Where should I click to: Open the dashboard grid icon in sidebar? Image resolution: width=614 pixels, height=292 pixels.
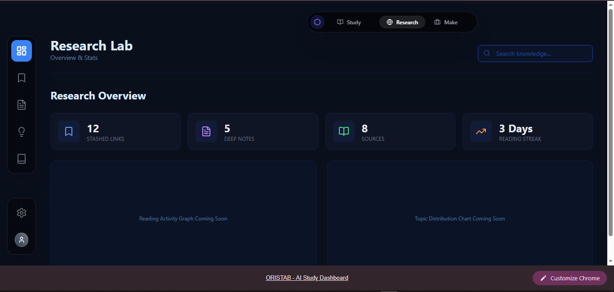coord(22,51)
